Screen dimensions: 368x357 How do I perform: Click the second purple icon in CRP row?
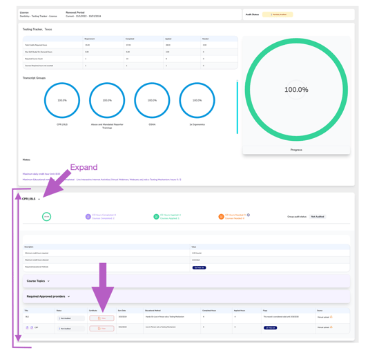[x=32, y=327]
